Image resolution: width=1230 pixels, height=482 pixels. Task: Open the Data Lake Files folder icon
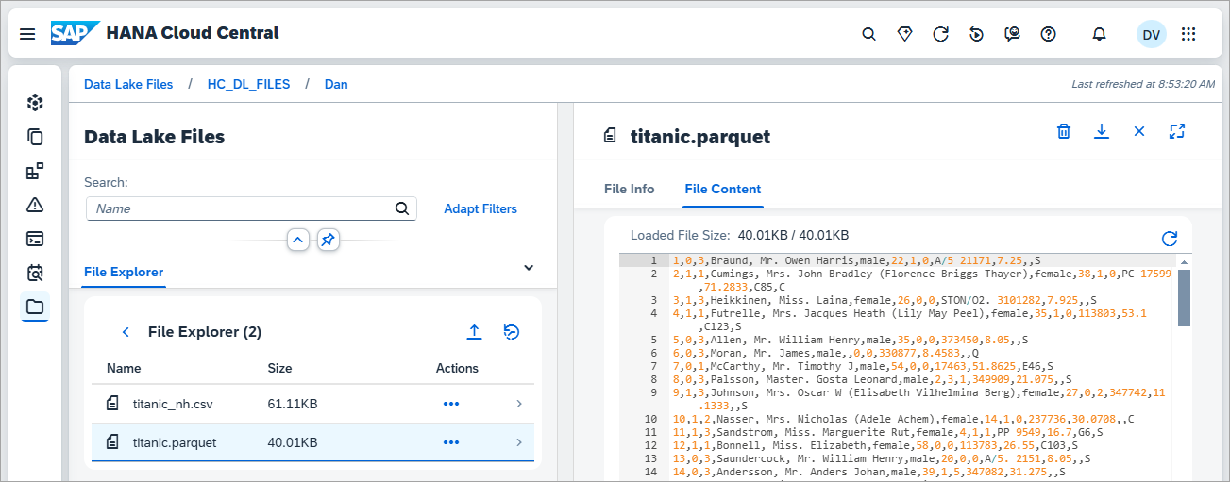pyautogui.click(x=35, y=307)
